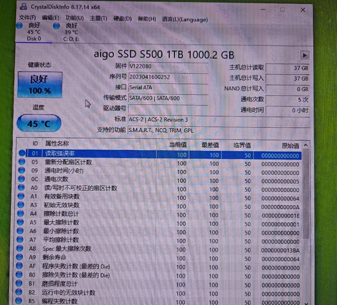
Task: Select row 09 通电时间(小时)
Action: coord(160,171)
